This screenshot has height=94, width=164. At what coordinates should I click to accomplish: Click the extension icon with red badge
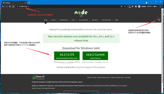(x=129, y=7)
